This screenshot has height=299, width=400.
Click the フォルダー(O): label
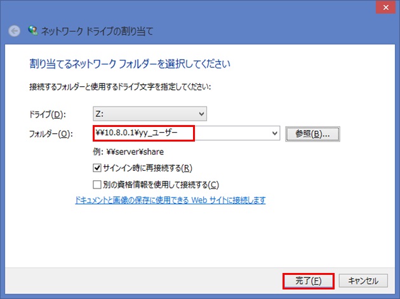pos(51,134)
